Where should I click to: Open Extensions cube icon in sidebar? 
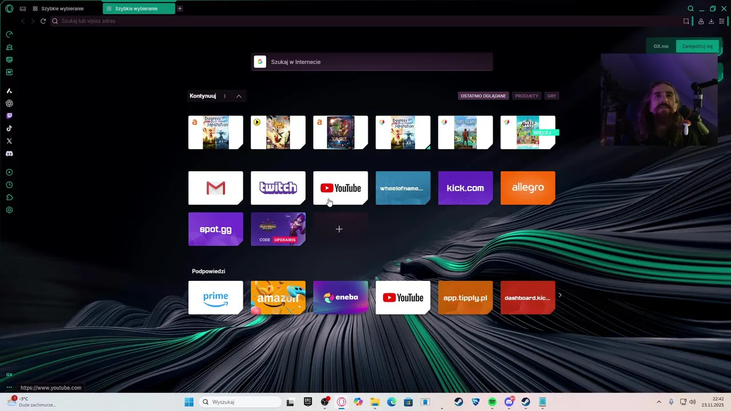9,198
